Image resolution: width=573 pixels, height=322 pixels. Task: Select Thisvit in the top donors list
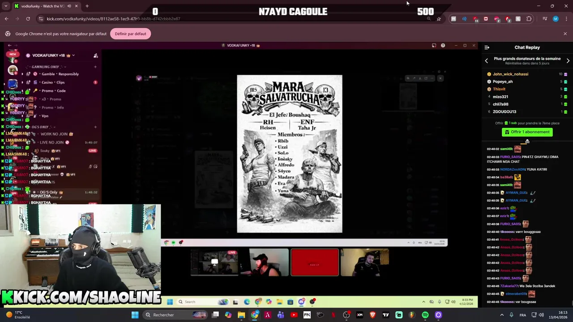click(499, 89)
